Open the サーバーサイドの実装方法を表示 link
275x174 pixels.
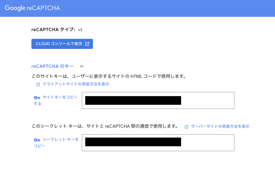pyautogui.click(x=220, y=126)
